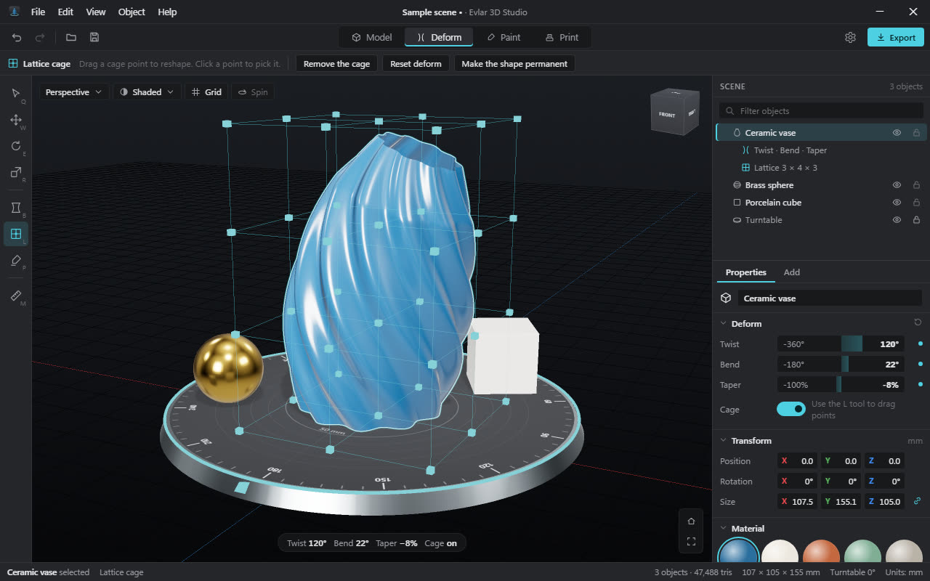Click the Redo arrow icon
Screen dimensions: 930x581
coord(40,37)
